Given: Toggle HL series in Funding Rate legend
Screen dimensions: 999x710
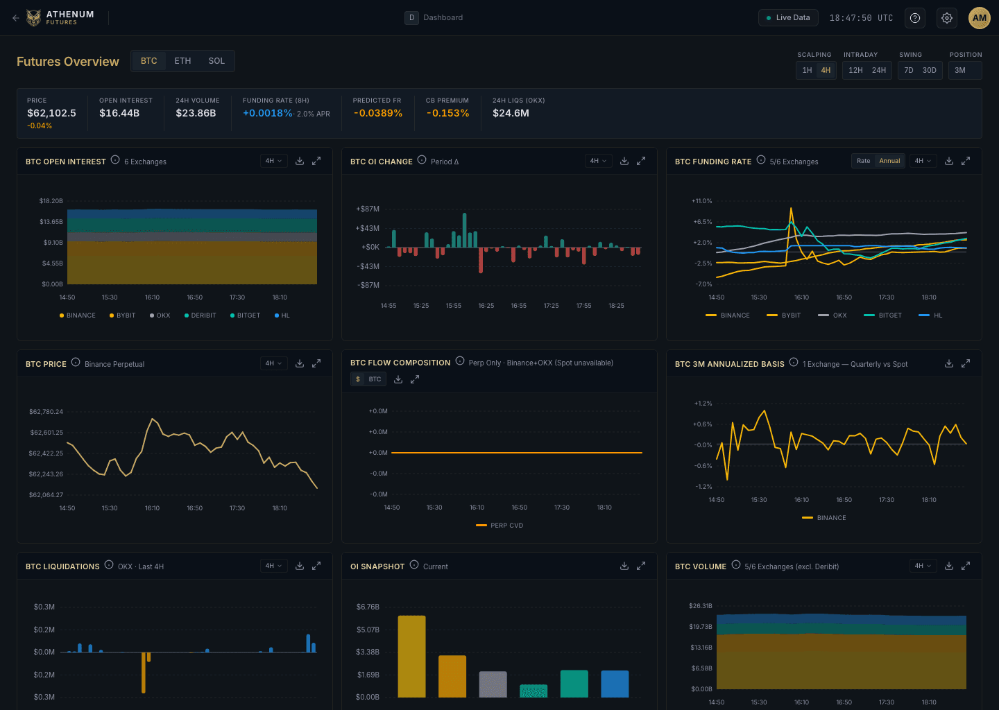Looking at the screenshot, I should click(x=930, y=315).
